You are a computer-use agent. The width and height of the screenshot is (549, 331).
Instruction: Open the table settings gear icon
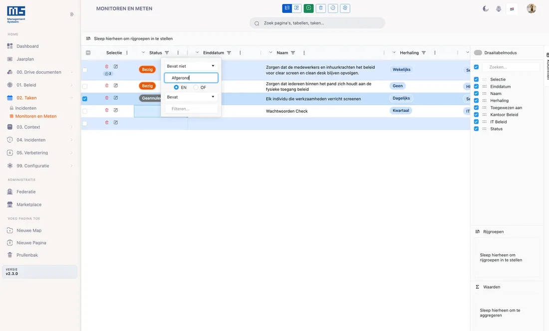[x=345, y=8]
